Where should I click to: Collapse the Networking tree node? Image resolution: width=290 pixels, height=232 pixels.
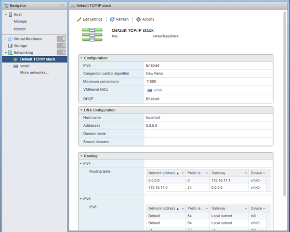6,53
